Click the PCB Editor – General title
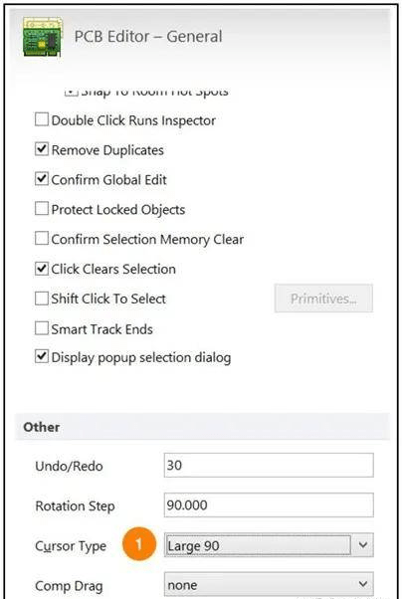 click(x=148, y=37)
